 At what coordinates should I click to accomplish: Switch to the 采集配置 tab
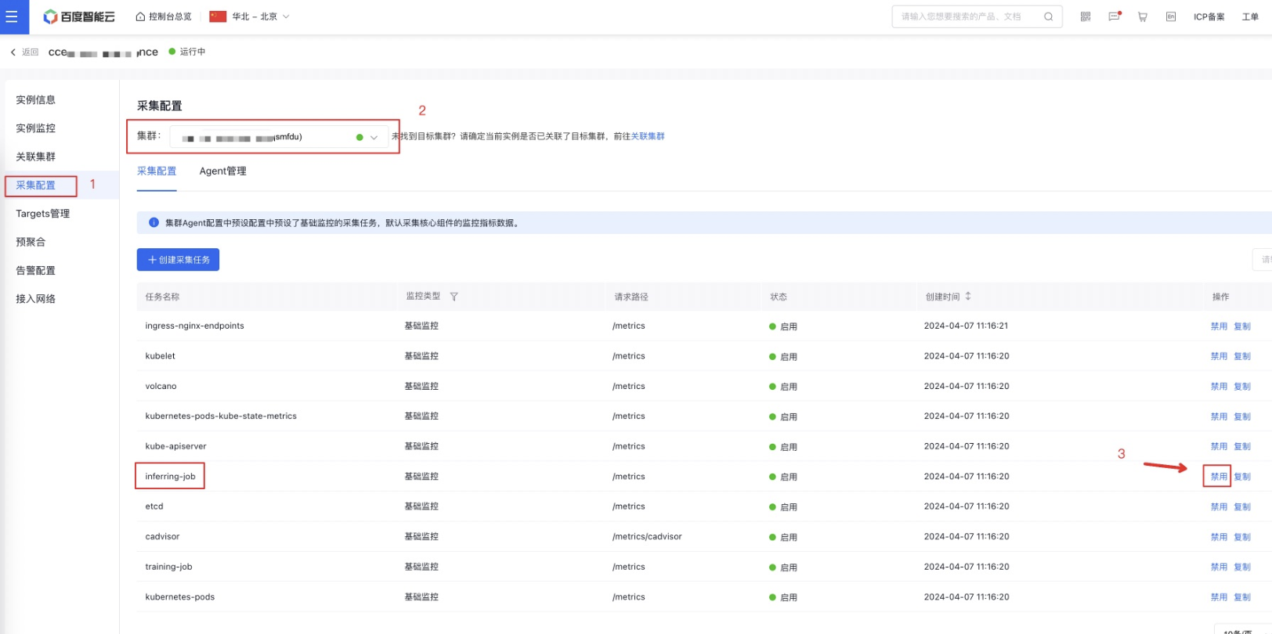[157, 171]
